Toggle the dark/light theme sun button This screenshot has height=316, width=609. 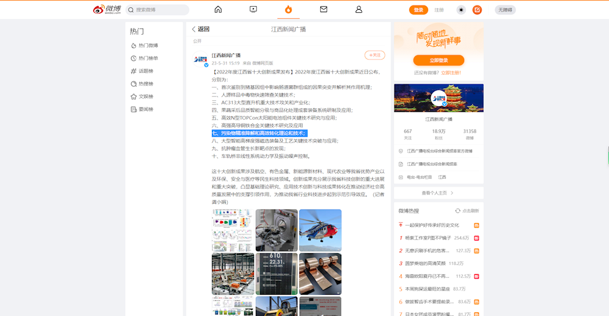pyautogui.click(x=461, y=10)
